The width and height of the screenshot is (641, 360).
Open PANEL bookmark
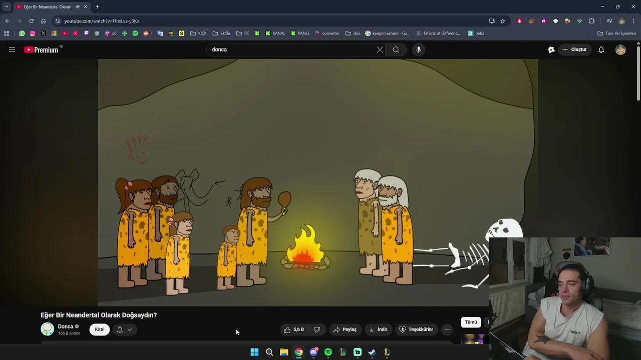[x=300, y=33]
